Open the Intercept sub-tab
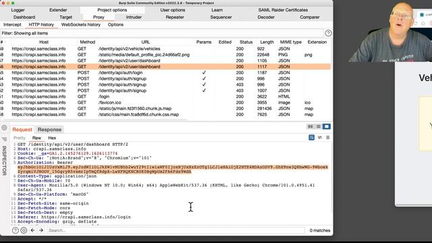432x243 pixels. tap(12, 24)
